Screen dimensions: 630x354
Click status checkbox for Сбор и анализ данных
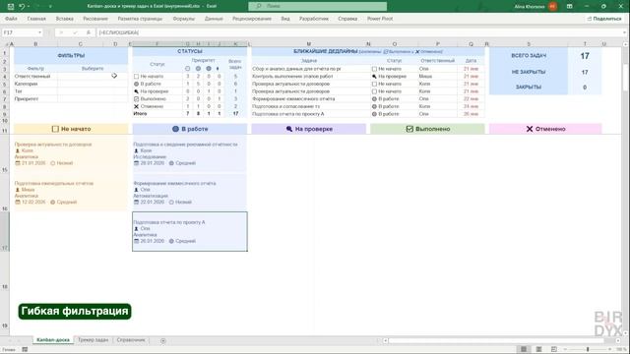click(374, 69)
